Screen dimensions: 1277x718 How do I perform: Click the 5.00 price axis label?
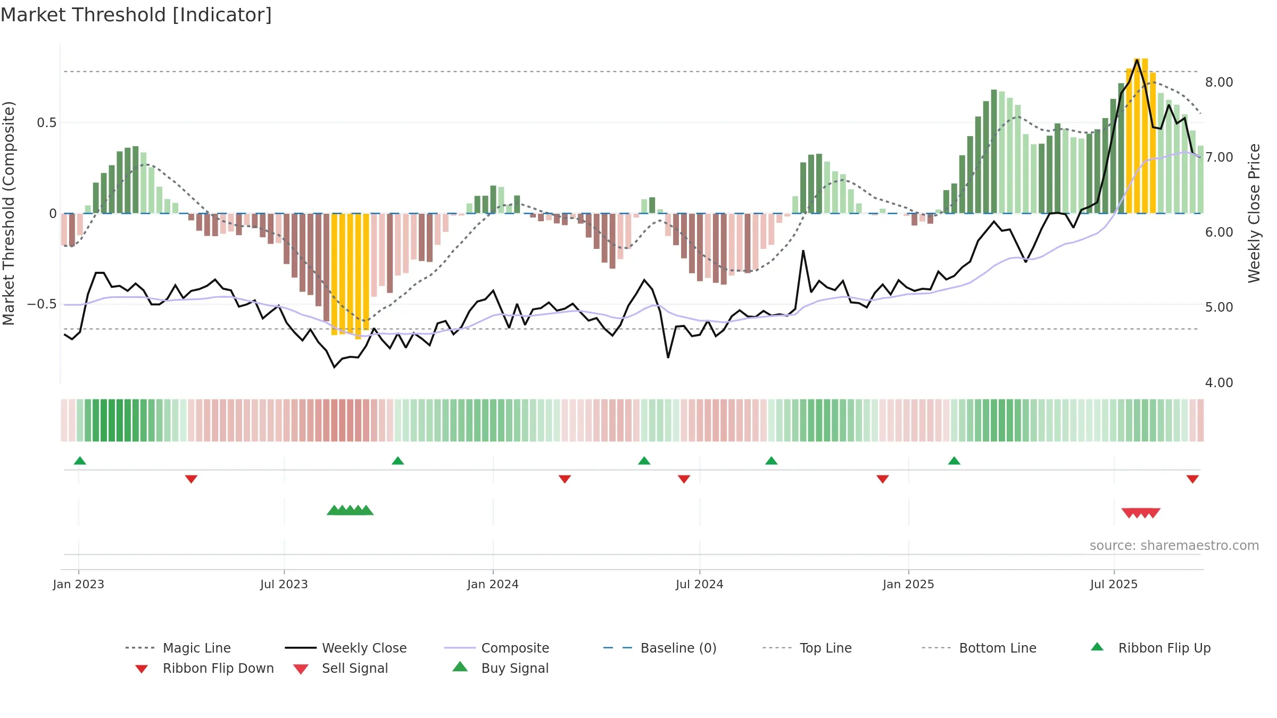click(1219, 307)
